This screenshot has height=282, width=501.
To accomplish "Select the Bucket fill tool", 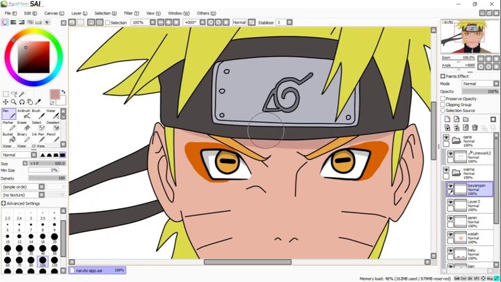I will pos(9,138).
